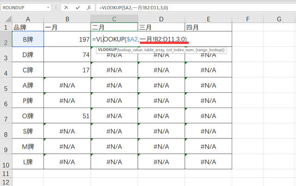296x186 pixels.
Task: Select #N/A cell in O牌 row 三月 column
Action: [x=161, y=116]
